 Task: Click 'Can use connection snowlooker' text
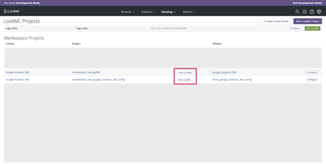tap(169, 28)
